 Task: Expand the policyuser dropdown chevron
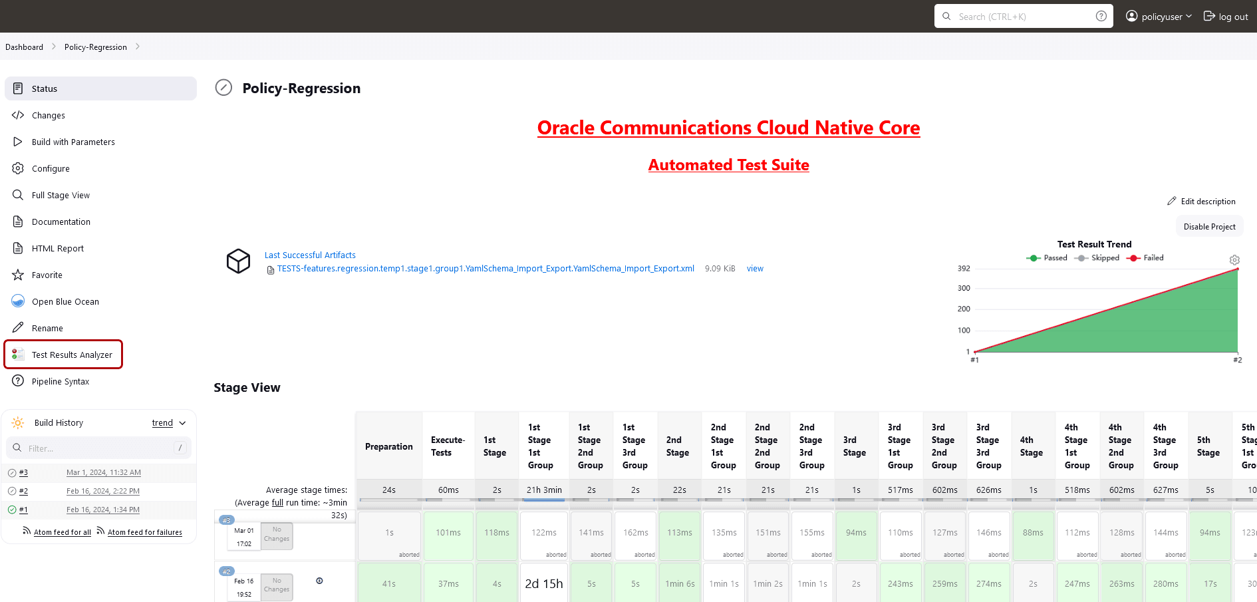click(x=1188, y=16)
